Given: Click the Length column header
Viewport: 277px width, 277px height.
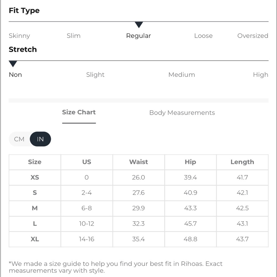Looking at the screenshot, I should tap(242, 162).
